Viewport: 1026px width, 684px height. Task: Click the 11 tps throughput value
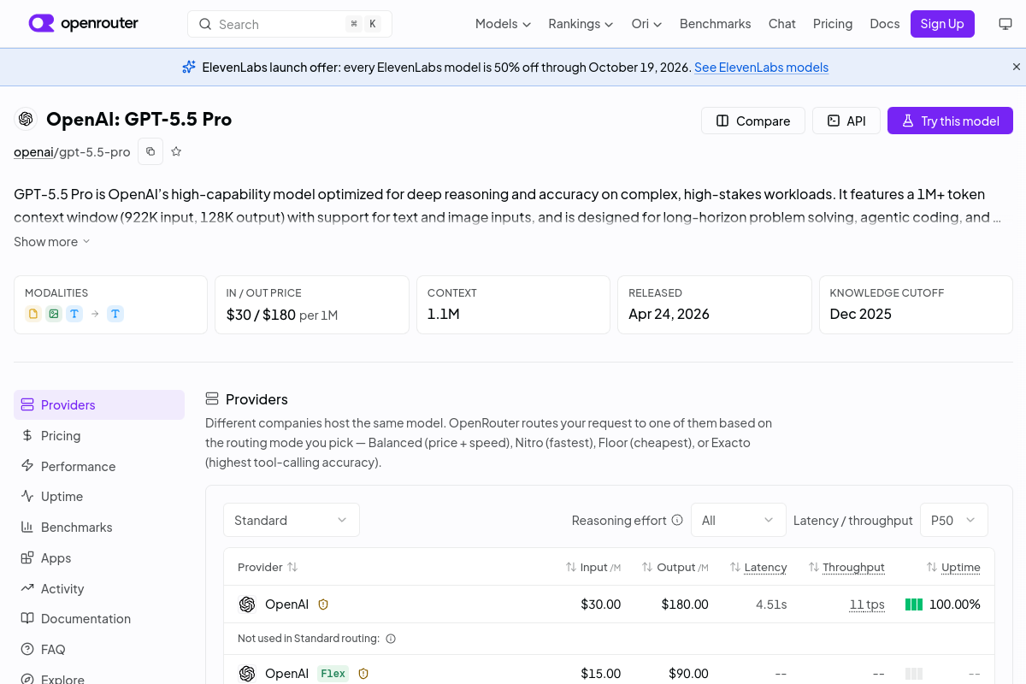867,604
